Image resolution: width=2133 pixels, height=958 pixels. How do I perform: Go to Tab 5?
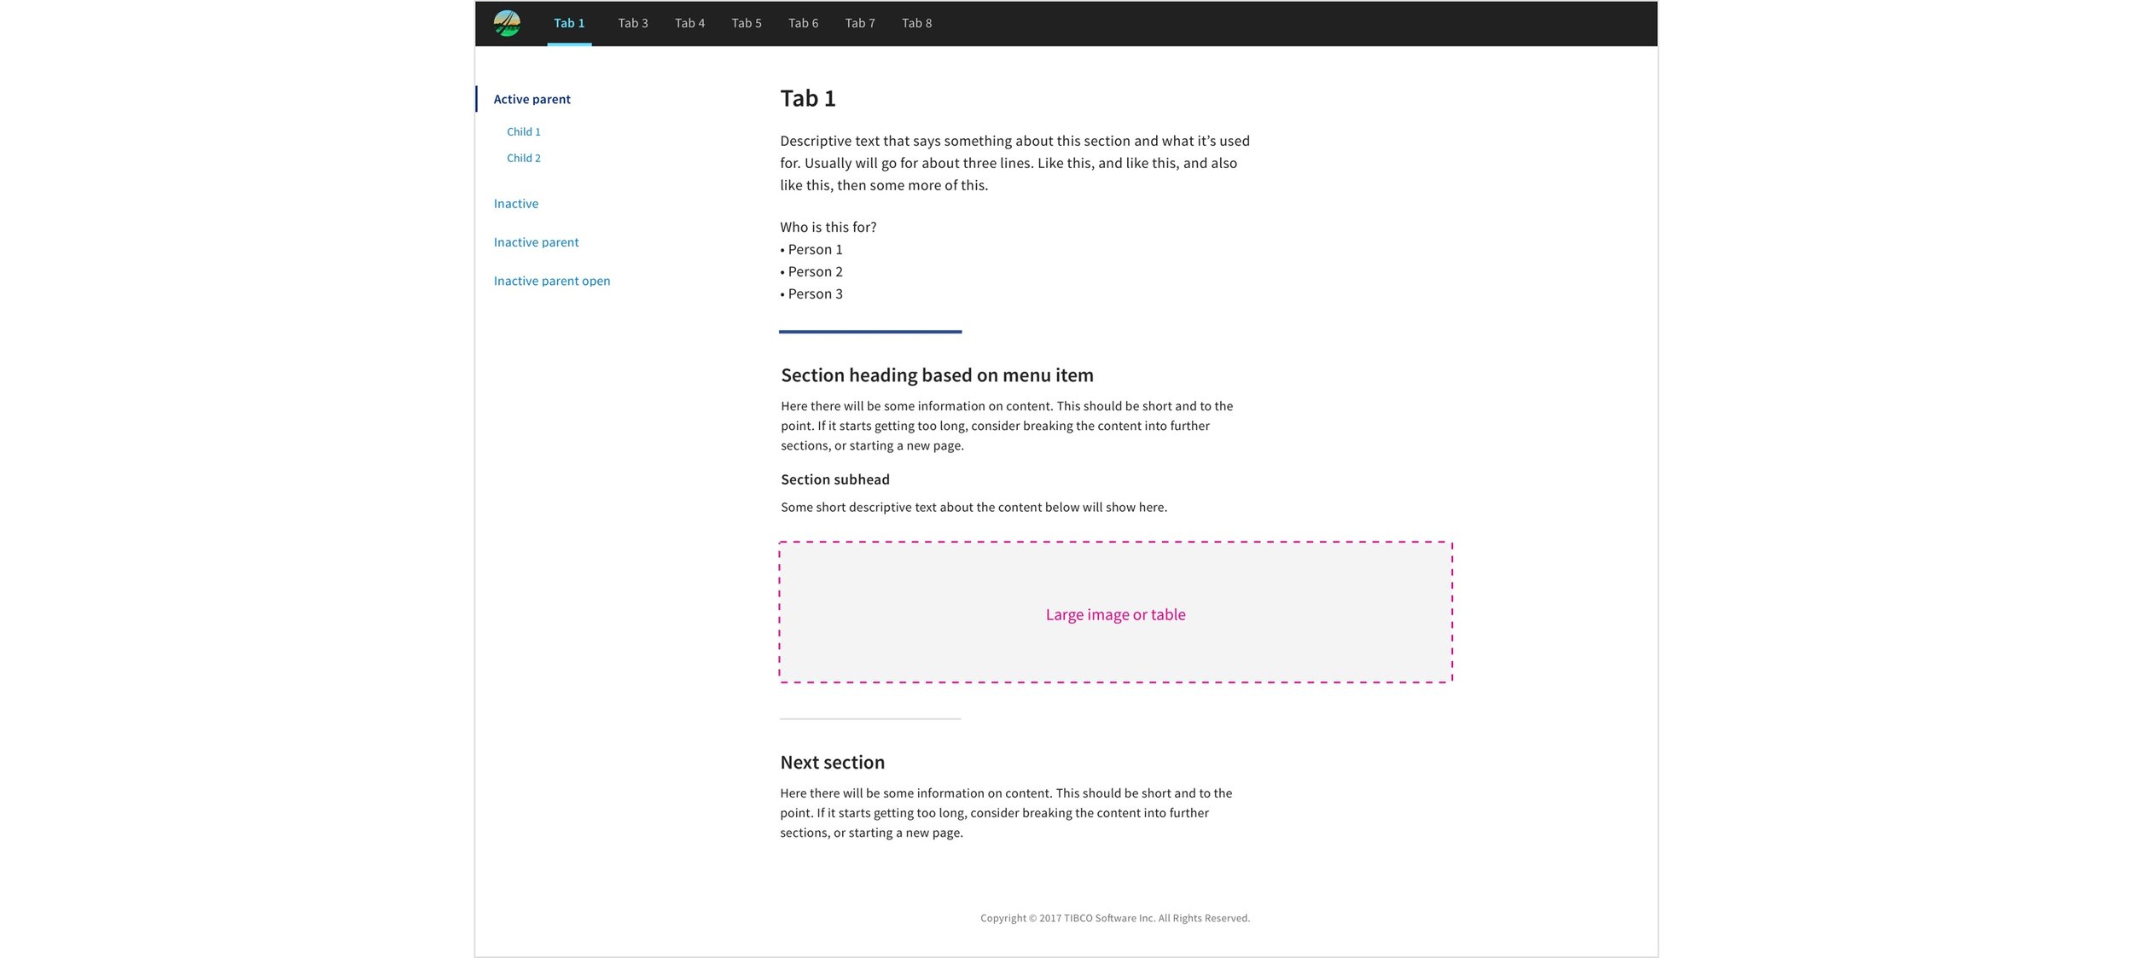point(747,23)
